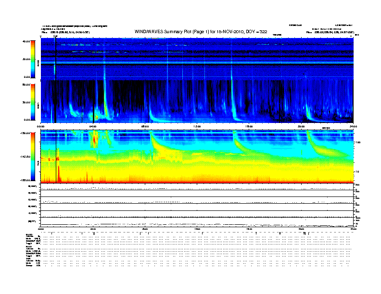Click the RAD2 color scale bar

33,59
